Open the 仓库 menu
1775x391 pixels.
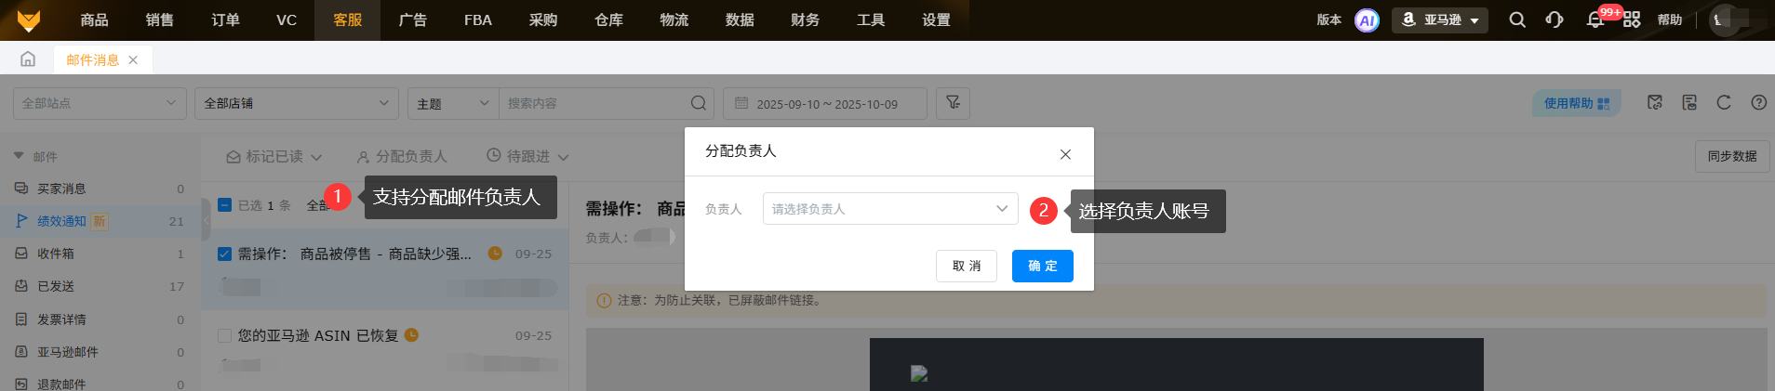[608, 20]
